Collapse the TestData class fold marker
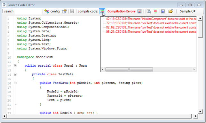The height and width of the screenshot is (123, 206). pos(15,74)
